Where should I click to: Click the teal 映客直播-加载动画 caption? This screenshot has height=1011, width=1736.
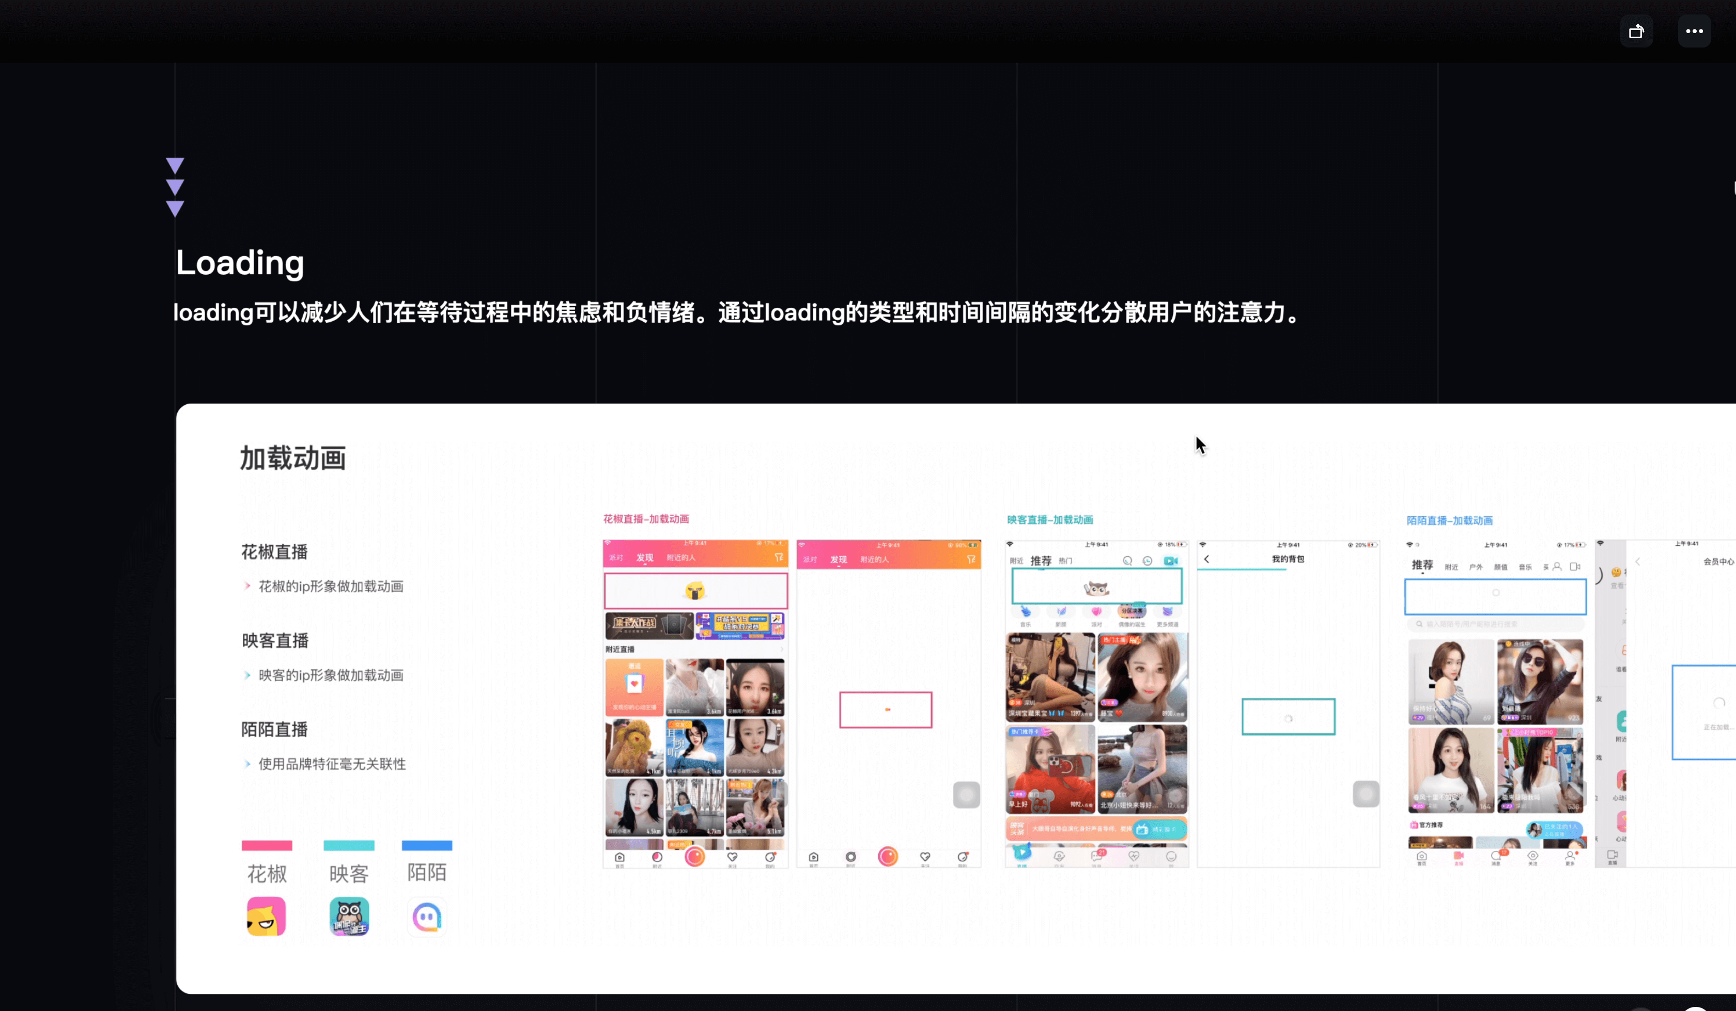[x=1050, y=519]
